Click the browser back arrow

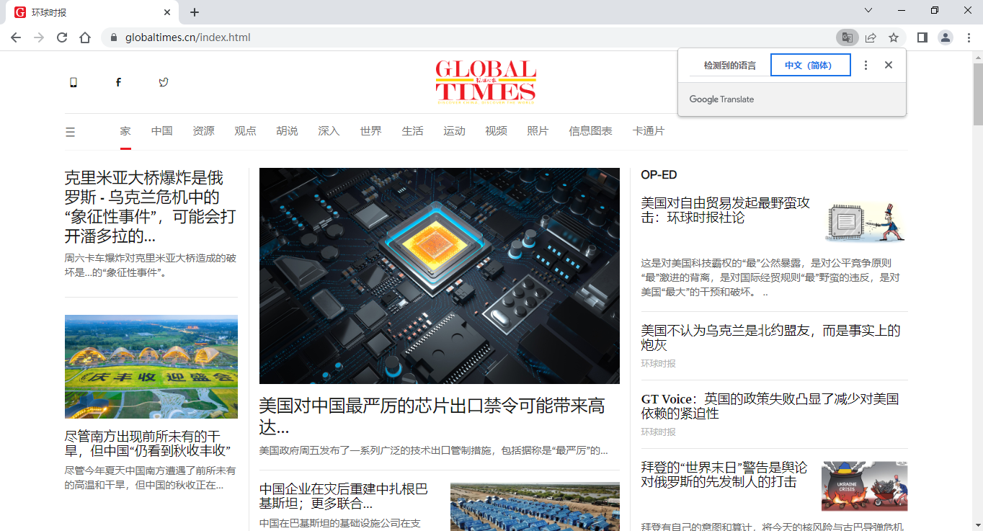(16, 37)
